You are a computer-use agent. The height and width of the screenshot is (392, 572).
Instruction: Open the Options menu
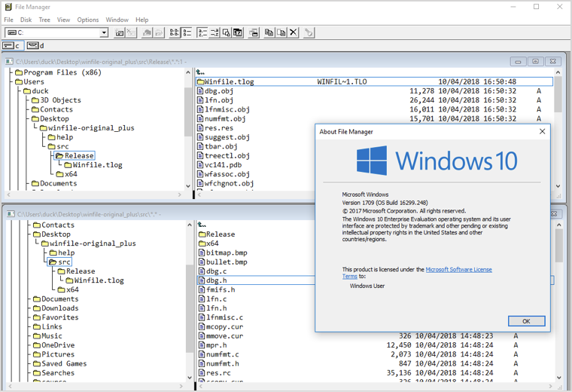[87, 20]
